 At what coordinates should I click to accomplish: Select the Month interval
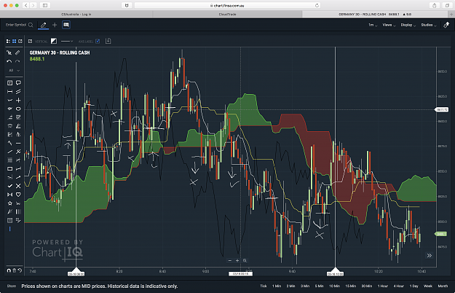coord(443,286)
